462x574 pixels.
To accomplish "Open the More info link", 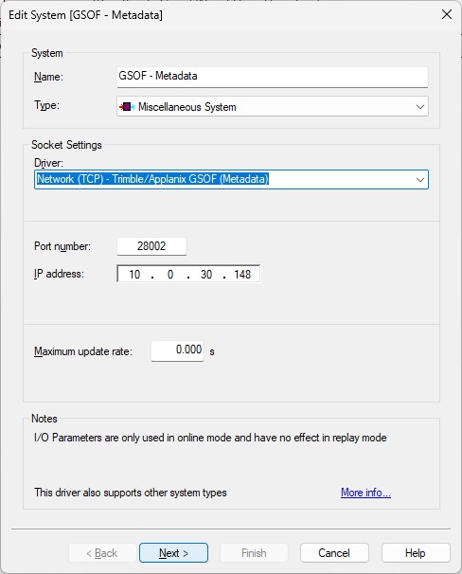I will 365,493.
